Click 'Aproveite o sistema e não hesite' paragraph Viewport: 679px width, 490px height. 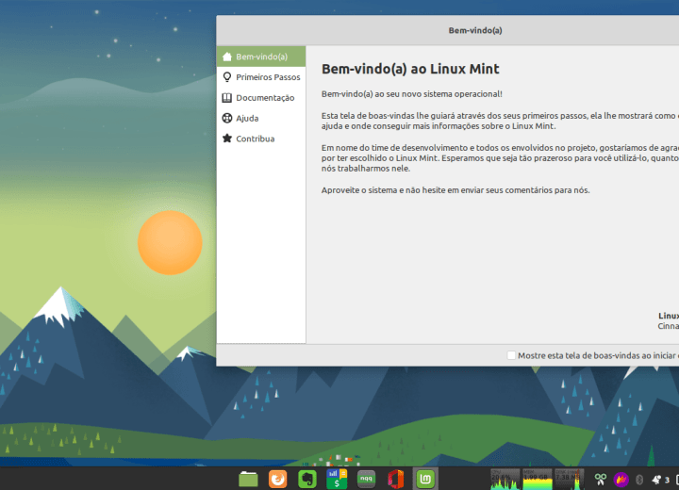455,190
